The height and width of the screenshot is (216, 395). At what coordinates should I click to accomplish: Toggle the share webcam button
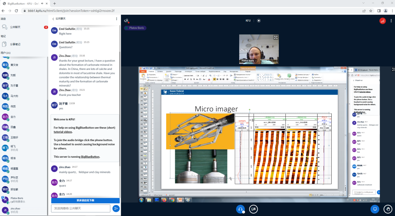254,209
